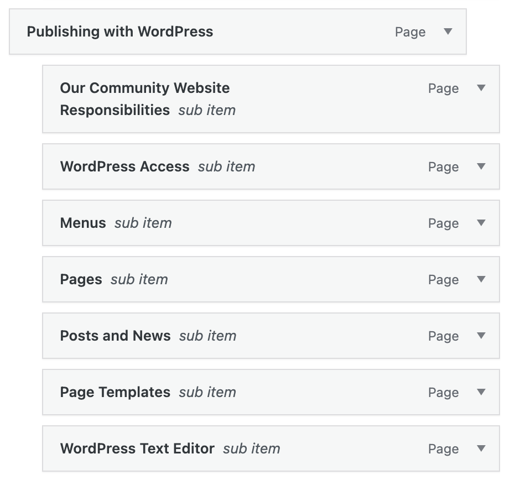The height and width of the screenshot is (480, 510).
Task: Open Posts and News item settings arrow
Action: click(481, 336)
